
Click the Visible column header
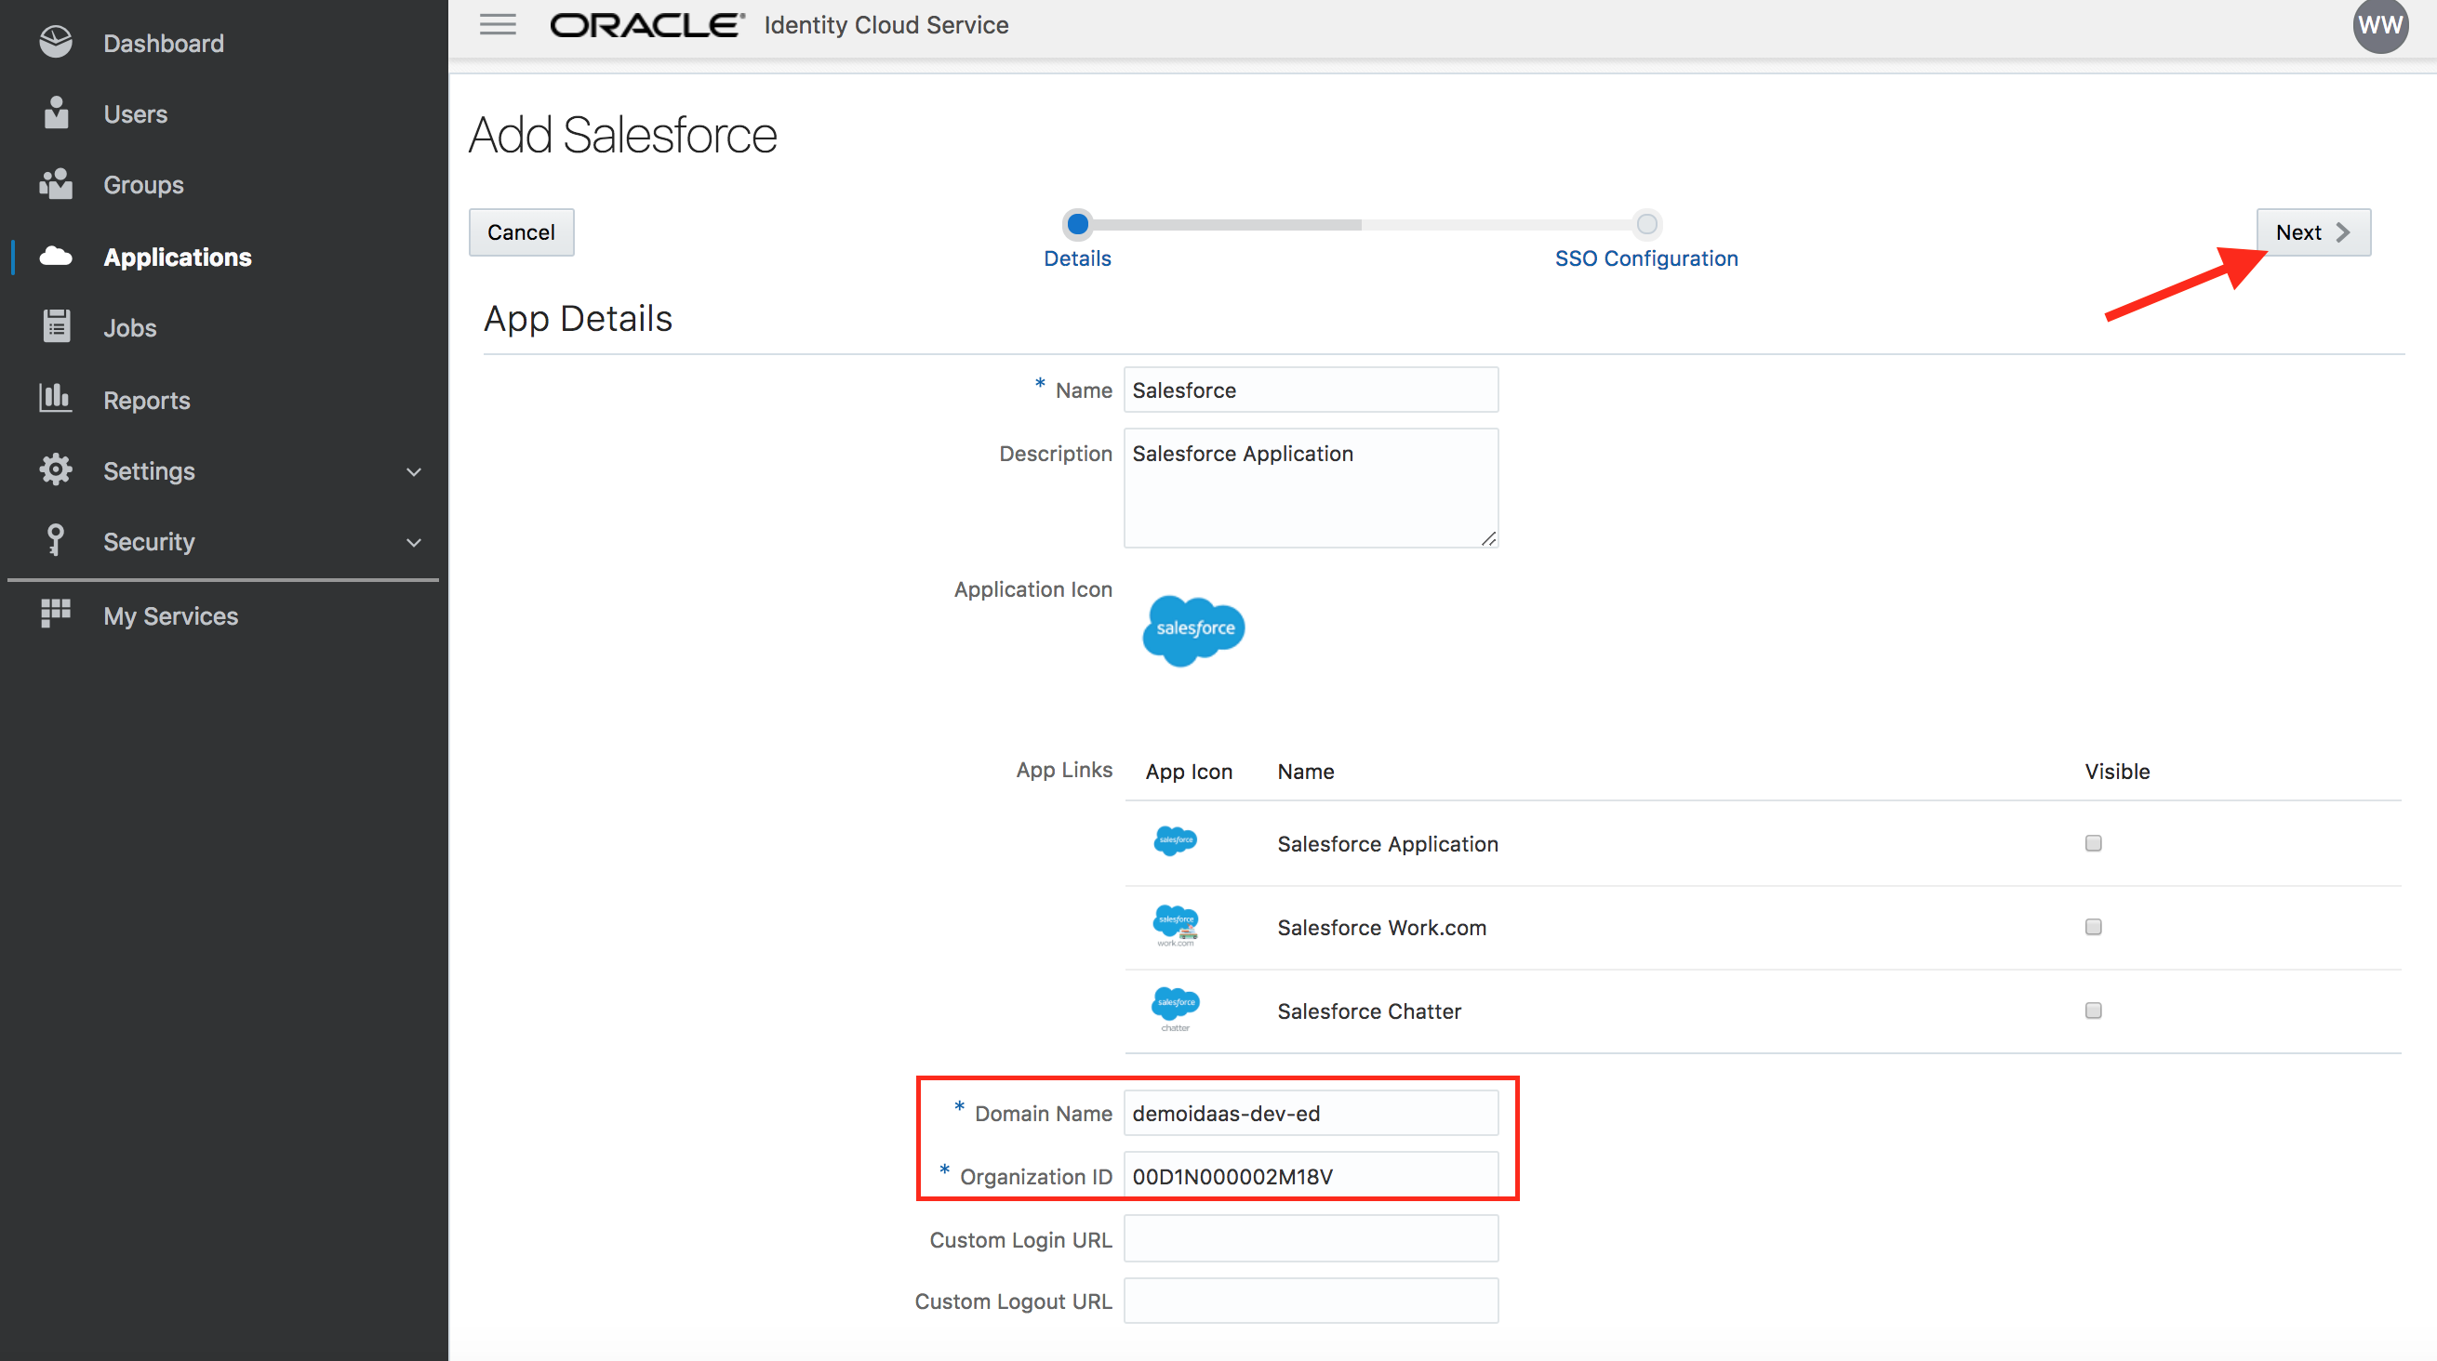(2117, 772)
